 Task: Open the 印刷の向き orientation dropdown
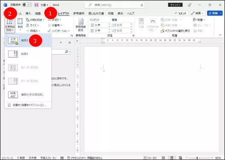[x=35, y=20]
